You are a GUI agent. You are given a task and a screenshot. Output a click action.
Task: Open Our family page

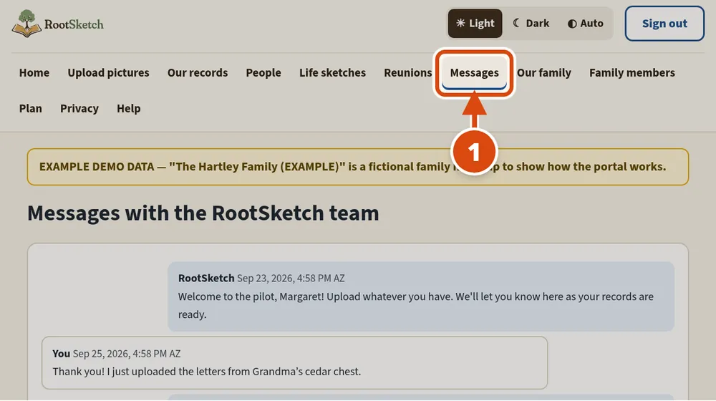(544, 72)
